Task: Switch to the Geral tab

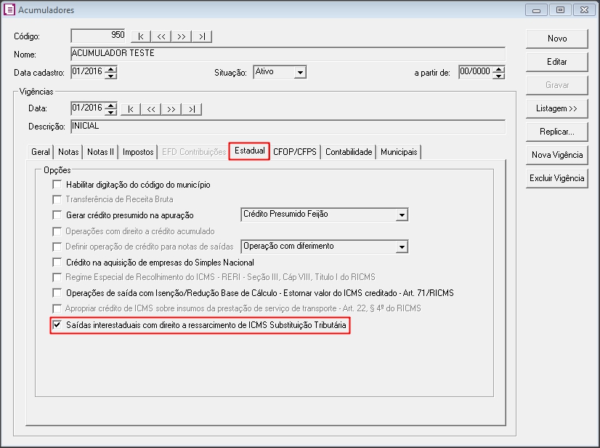Action: [x=41, y=152]
